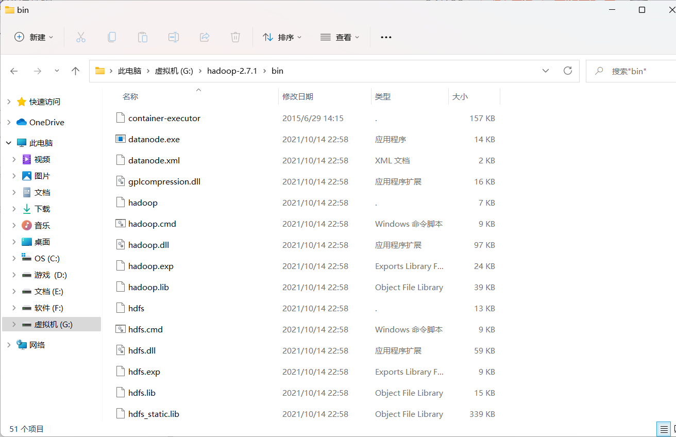Expand 网络 in navigation tree

(x=8, y=345)
